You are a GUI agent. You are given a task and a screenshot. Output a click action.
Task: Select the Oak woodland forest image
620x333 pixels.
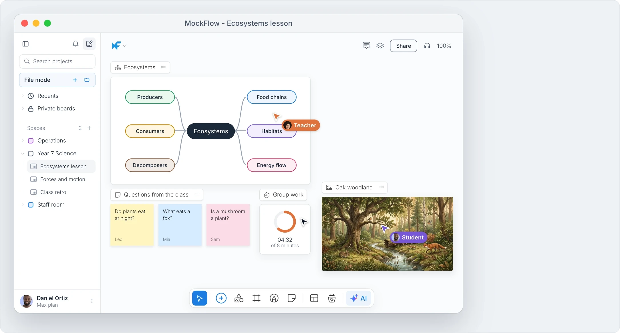pos(387,234)
